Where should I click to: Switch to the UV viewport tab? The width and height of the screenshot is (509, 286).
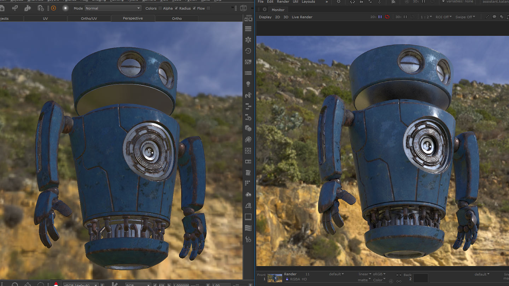click(45, 18)
